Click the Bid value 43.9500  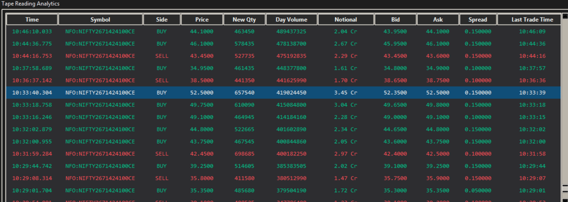point(395,32)
